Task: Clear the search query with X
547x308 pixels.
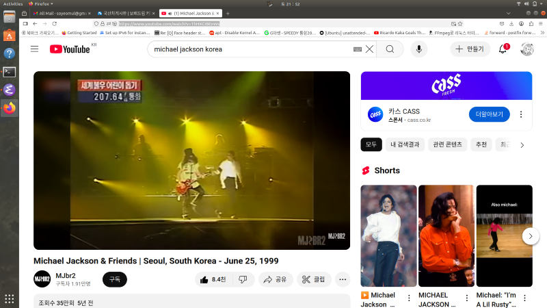Action: point(369,49)
